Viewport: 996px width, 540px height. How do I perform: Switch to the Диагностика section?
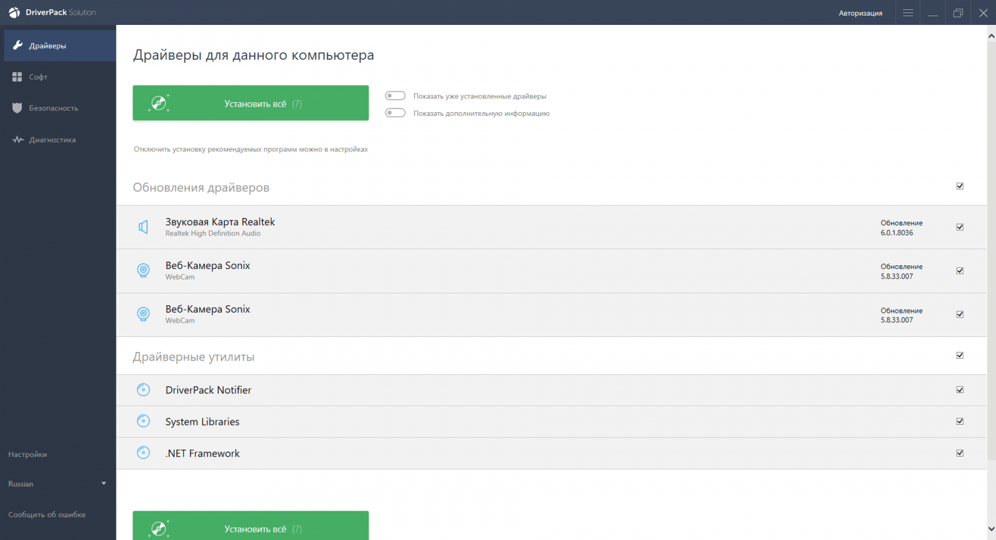pos(52,140)
